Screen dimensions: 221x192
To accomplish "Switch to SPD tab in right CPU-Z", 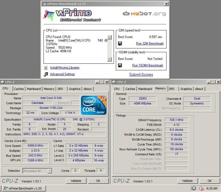I will (x=172, y=89).
